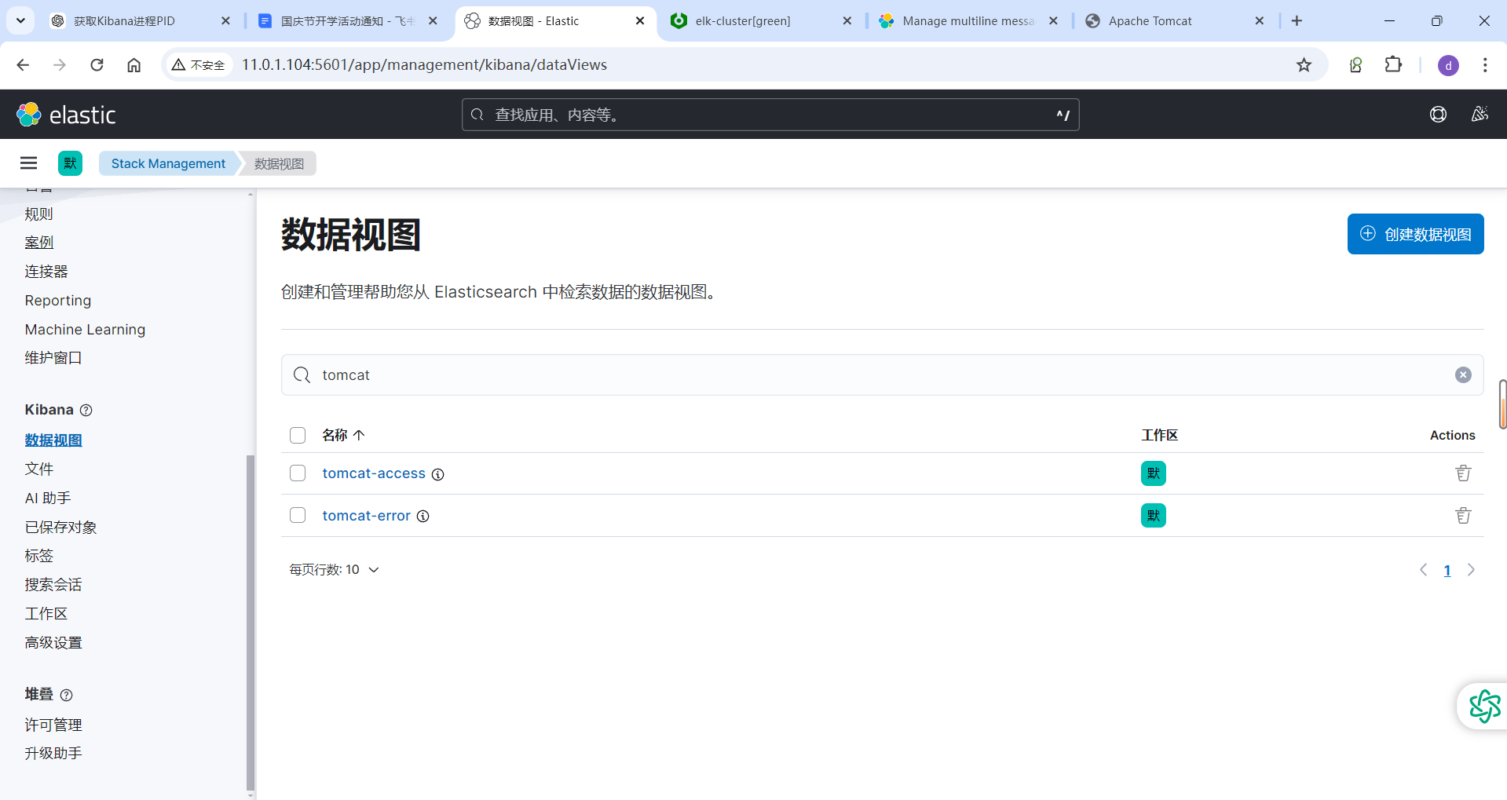1507x800 pixels.
Task: Click workspace badge in tomcat-error row
Action: coord(1153,516)
